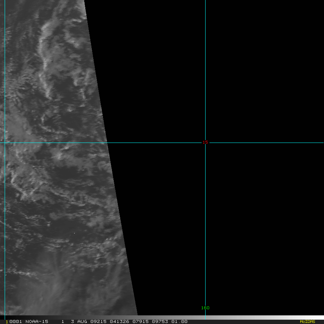Click the band number 1 in status bar
This screenshot has height=324, width=324.
[x=63, y=321]
